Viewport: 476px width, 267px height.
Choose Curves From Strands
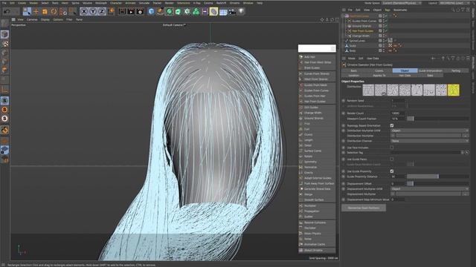pyautogui.click(x=318, y=73)
